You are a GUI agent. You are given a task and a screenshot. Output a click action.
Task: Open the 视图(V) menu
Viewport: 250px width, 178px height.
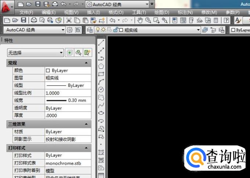(x=72, y=12)
